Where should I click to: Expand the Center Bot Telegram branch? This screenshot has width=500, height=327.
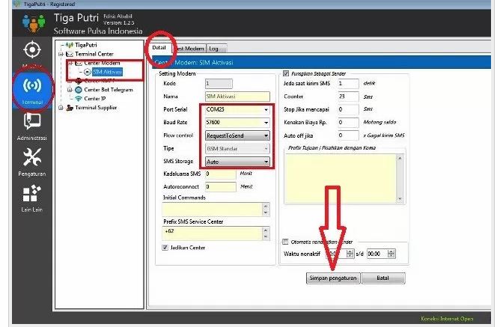(70, 90)
